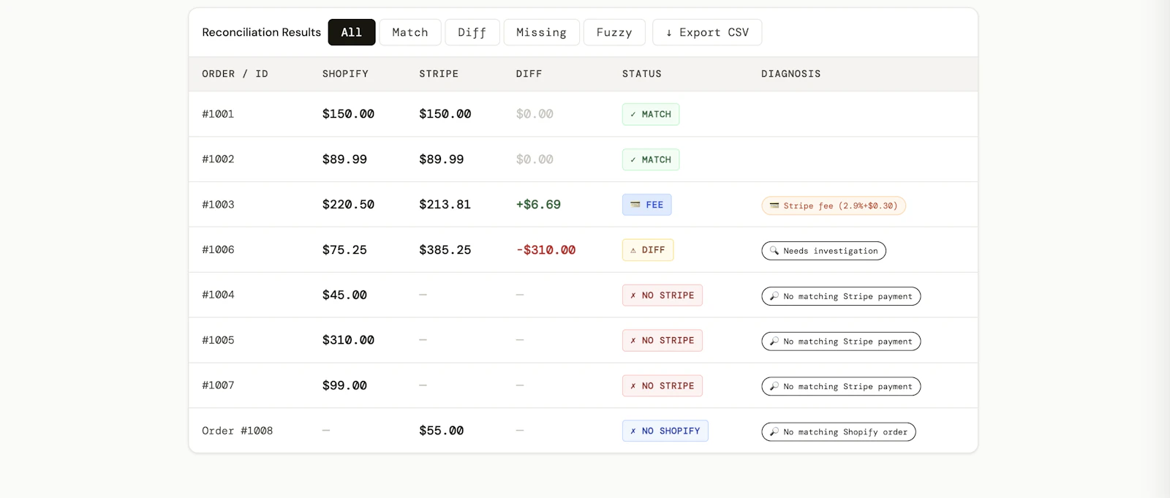1170x498 pixels.
Task: Click the FEE status badge
Action: click(647, 205)
